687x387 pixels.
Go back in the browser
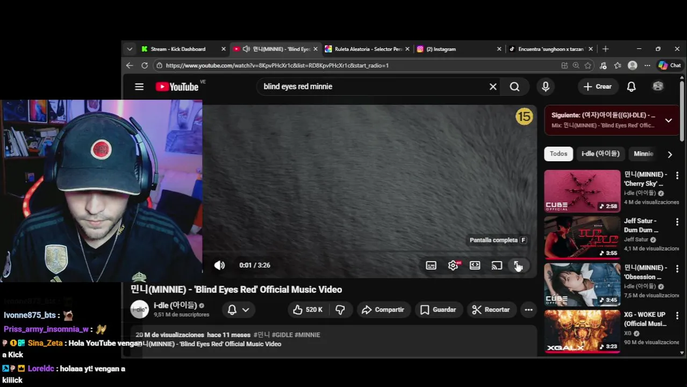130,66
